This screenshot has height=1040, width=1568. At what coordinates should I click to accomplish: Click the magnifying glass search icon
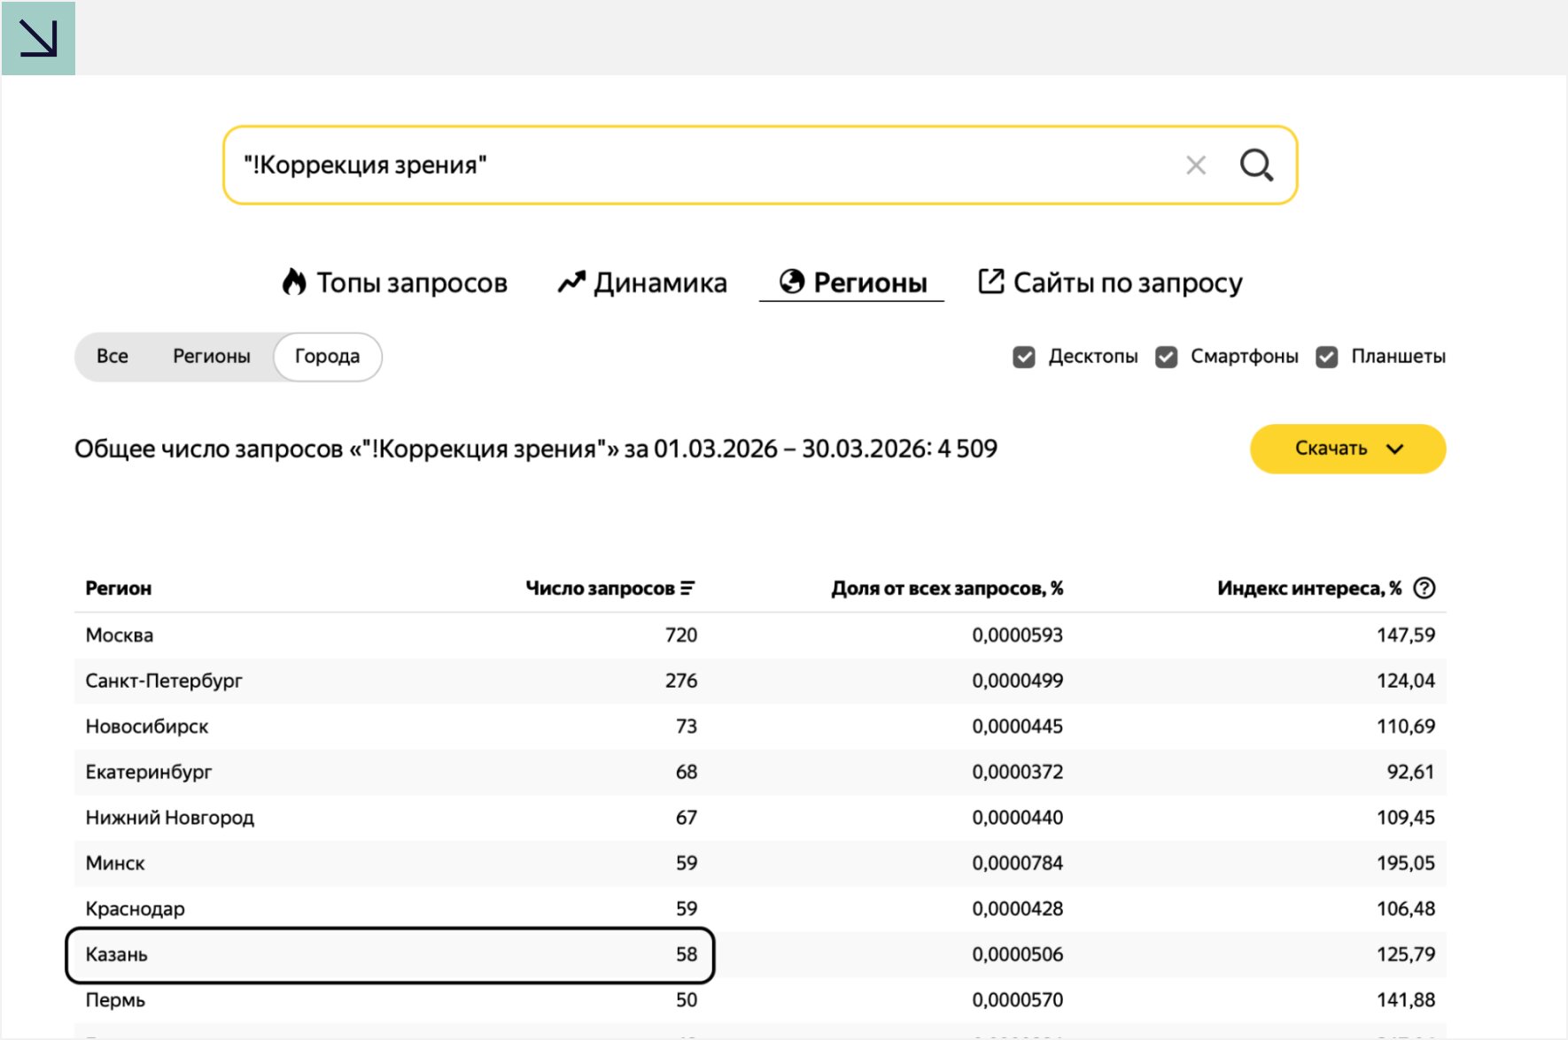[1255, 166]
